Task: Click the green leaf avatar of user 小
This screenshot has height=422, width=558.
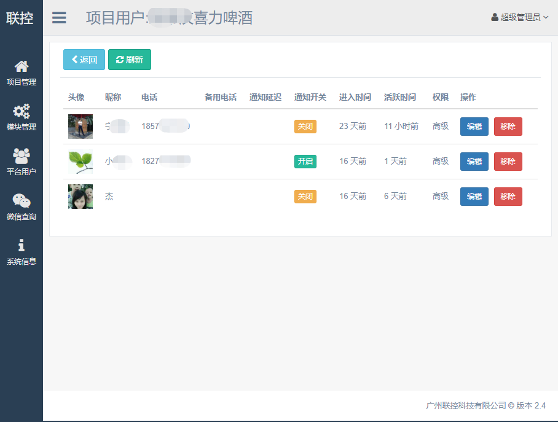Action: [80, 161]
